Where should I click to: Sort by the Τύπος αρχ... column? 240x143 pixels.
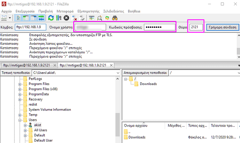point(197,125)
